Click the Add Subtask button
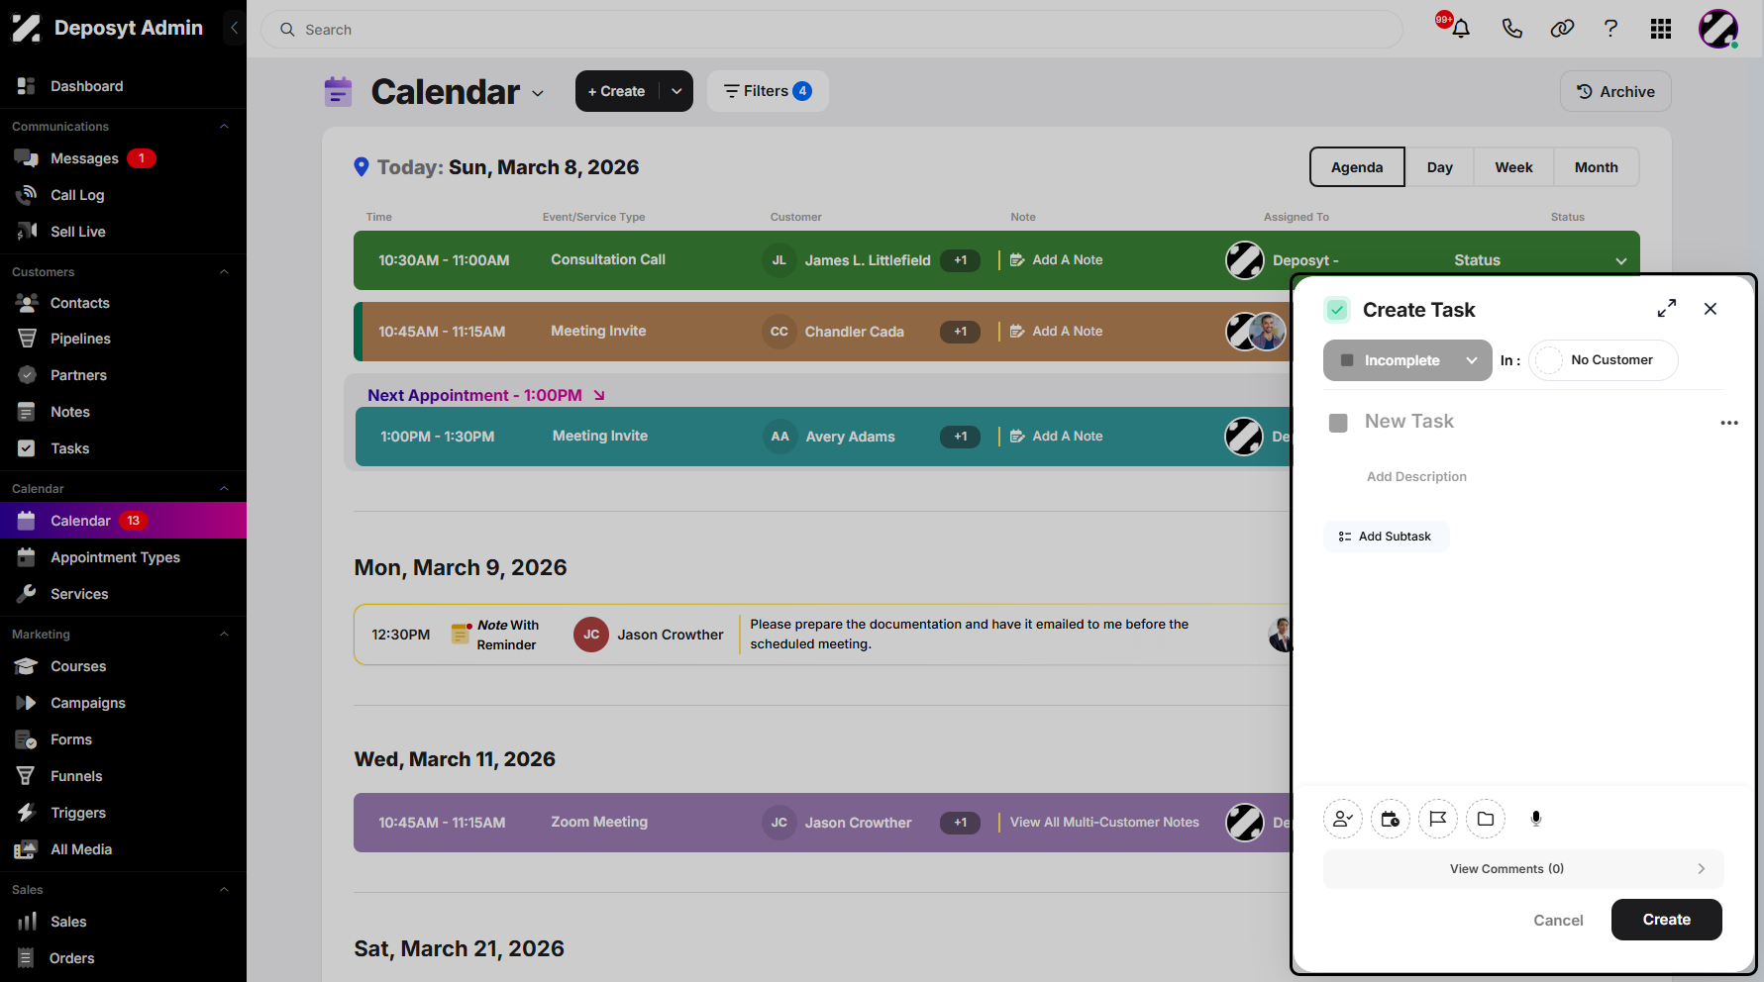This screenshot has width=1764, height=982. pos(1386,537)
